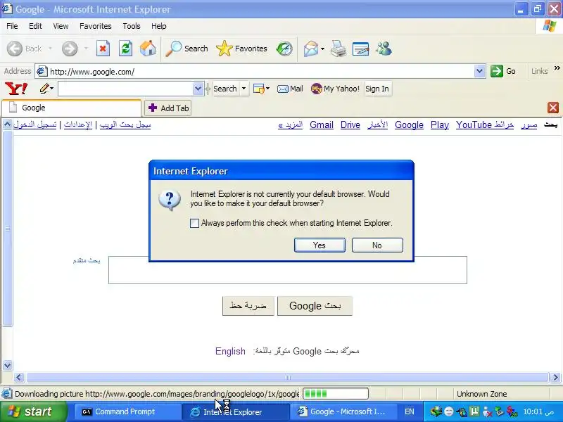
Task: Open Favorites star icon
Action: click(x=224, y=49)
